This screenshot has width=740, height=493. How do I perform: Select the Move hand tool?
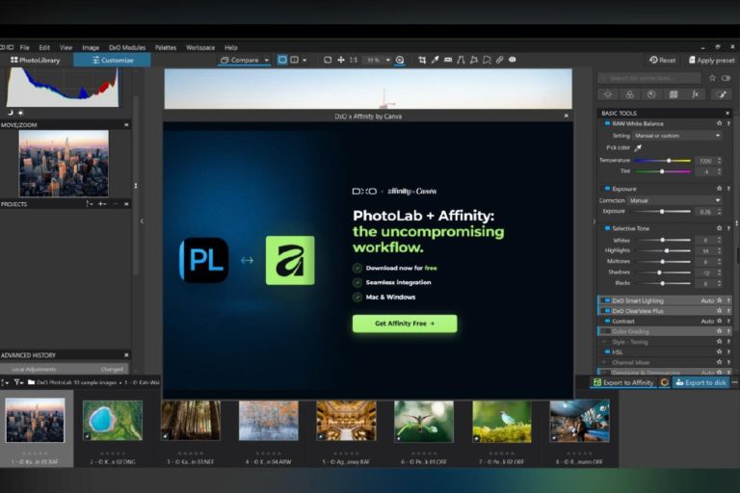(341, 60)
